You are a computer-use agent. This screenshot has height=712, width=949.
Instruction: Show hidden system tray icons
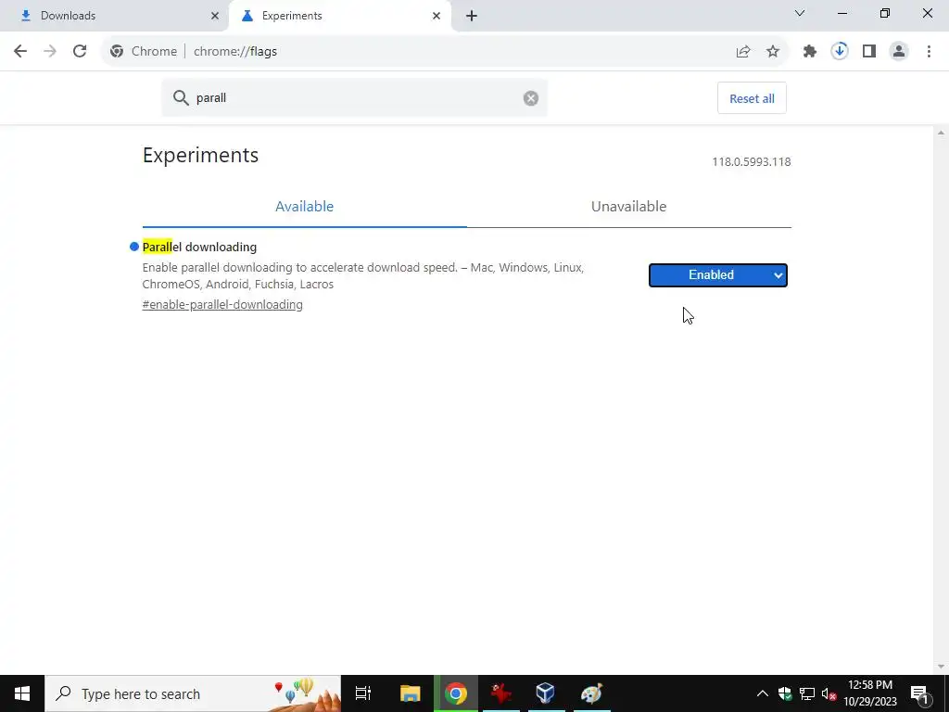(763, 693)
